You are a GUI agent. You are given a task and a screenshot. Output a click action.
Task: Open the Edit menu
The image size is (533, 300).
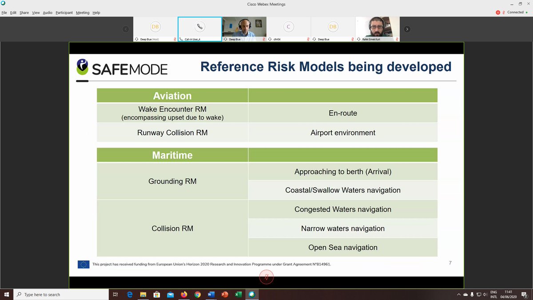[13, 12]
